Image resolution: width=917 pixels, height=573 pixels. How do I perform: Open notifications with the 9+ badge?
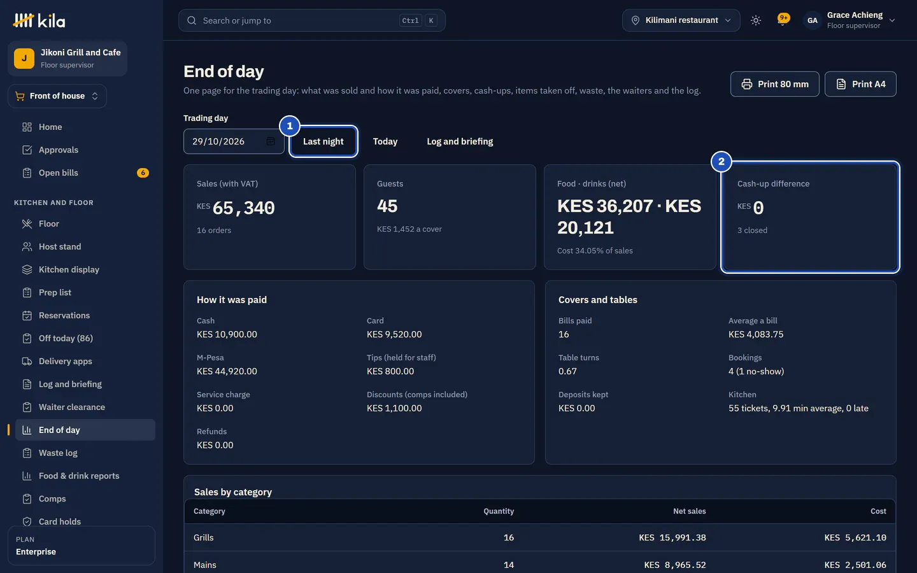pyautogui.click(x=783, y=20)
